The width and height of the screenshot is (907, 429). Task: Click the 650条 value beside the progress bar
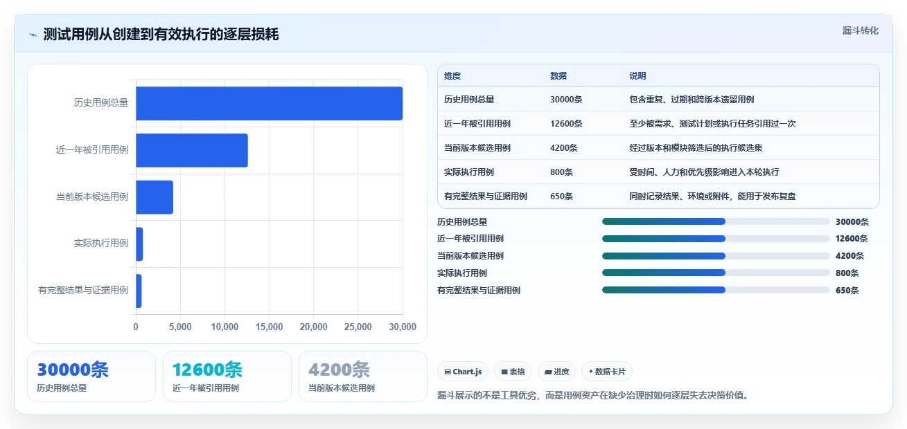(x=847, y=291)
